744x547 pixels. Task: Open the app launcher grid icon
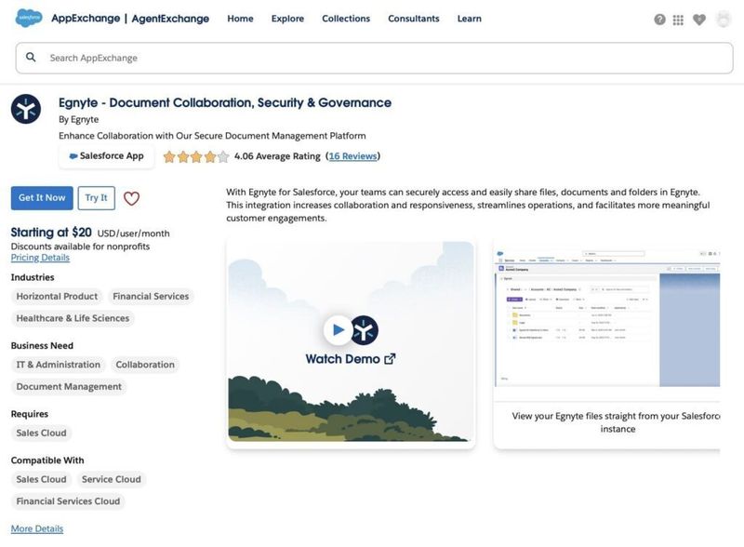[x=678, y=20]
